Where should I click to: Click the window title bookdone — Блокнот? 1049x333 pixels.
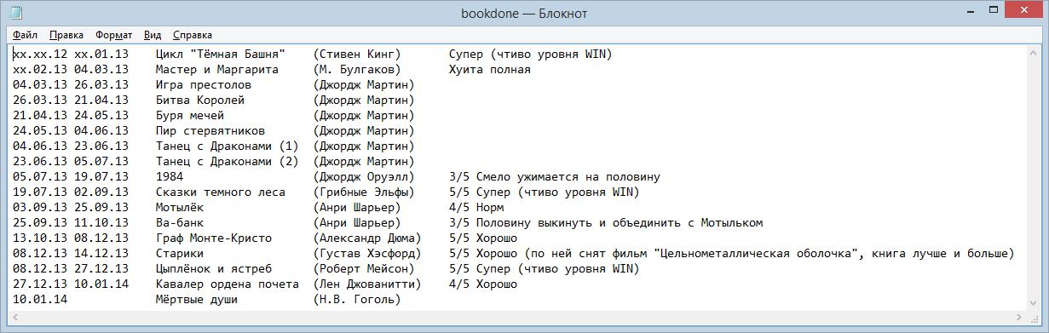[524, 14]
